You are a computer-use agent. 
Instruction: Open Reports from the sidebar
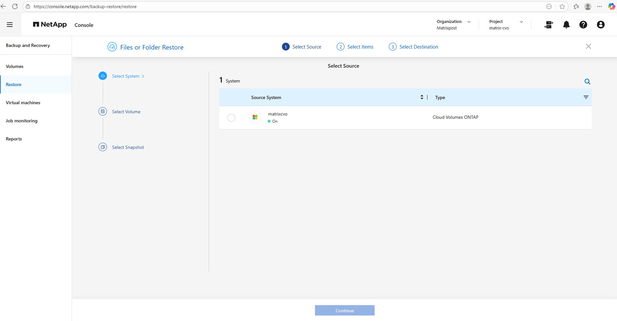(x=14, y=139)
